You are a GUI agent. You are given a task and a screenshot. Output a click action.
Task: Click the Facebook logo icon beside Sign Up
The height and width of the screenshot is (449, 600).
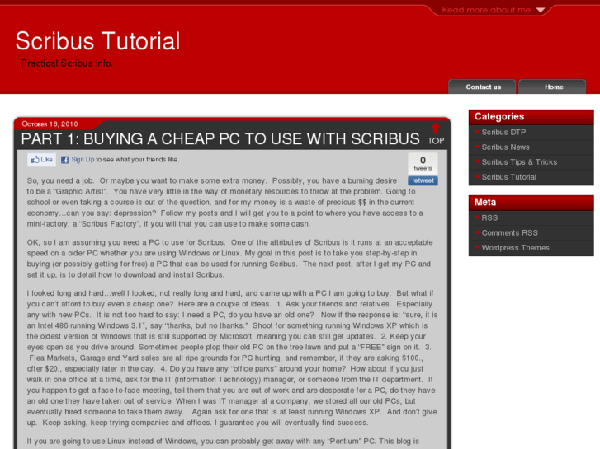(64, 160)
